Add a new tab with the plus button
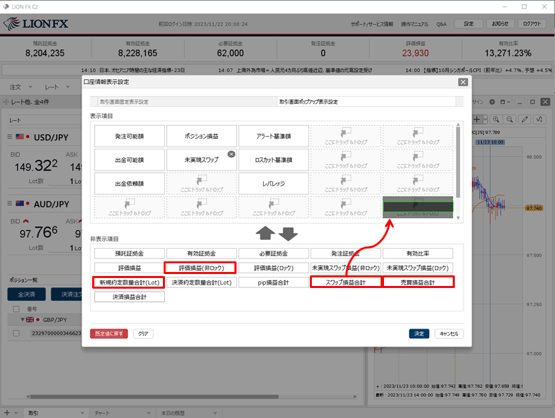555x418 pixels. pos(7,413)
